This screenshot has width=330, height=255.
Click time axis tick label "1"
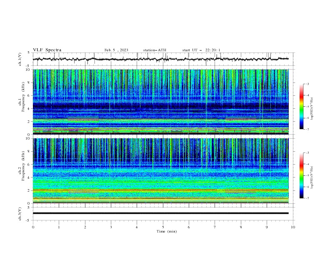tap(59, 227)
